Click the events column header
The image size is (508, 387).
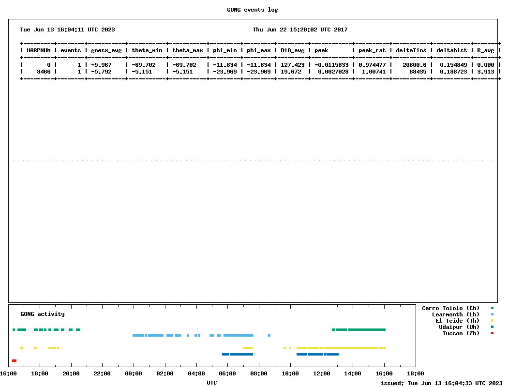point(71,50)
